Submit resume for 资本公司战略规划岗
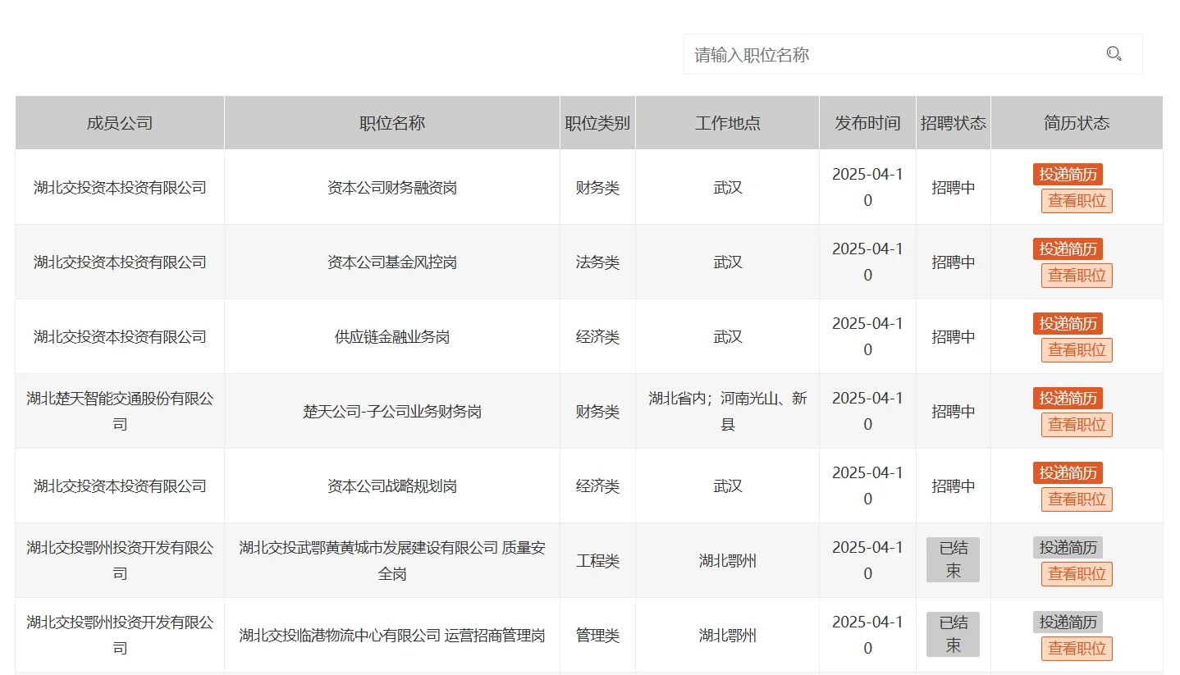The image size is (1180, 675). point(1068,472)
